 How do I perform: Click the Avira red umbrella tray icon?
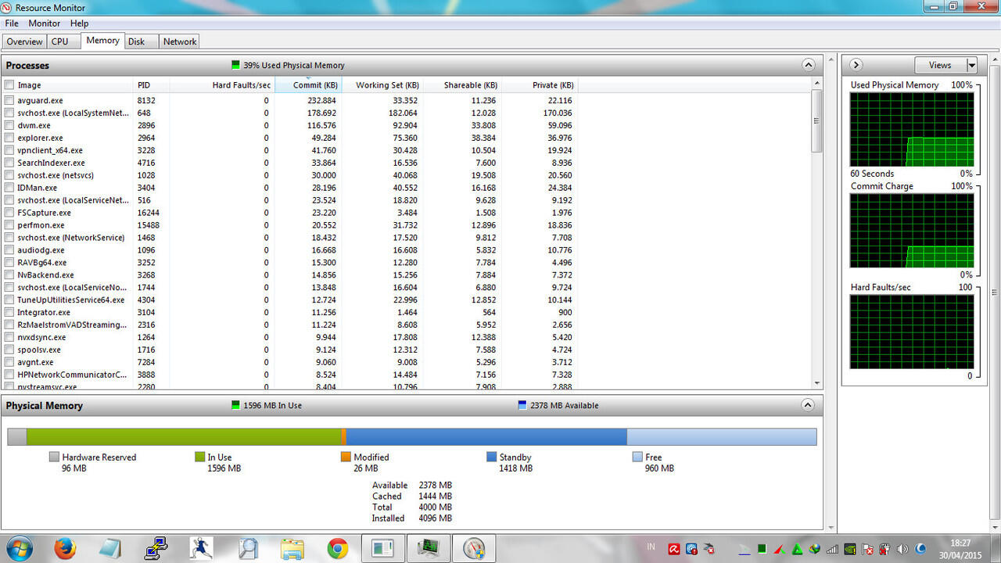(x=673, y=549)
